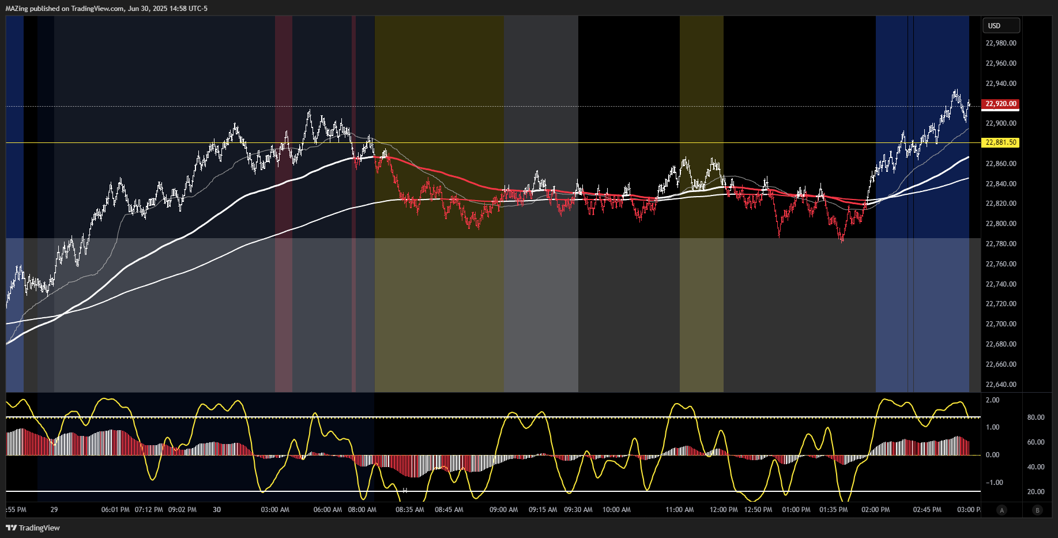Click the TradingView logo
The width and height of the screenshot is (1058, 538).
[x=33, y=528]
